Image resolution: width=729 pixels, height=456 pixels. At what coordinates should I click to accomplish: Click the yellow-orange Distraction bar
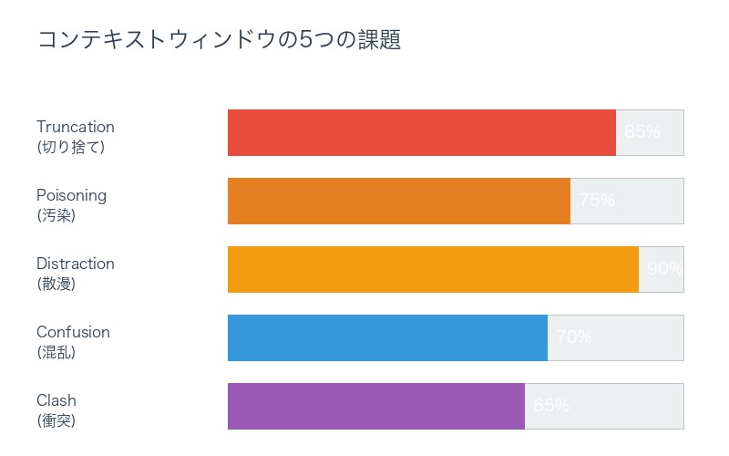pos(433,269)
